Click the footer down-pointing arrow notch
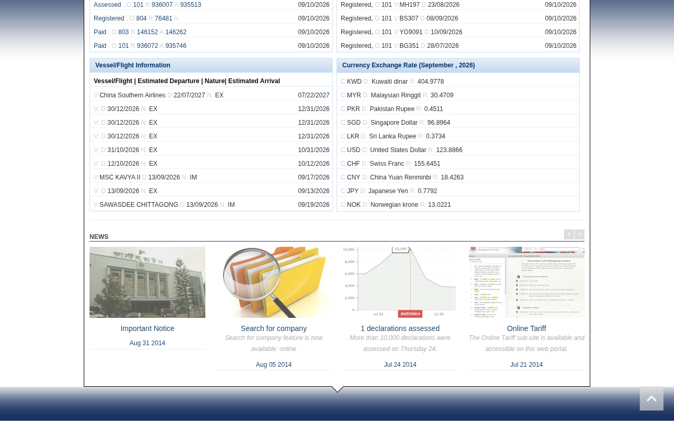Image resolution: width=674 pixels, height=421 pixels. click(x=338, y=389)
